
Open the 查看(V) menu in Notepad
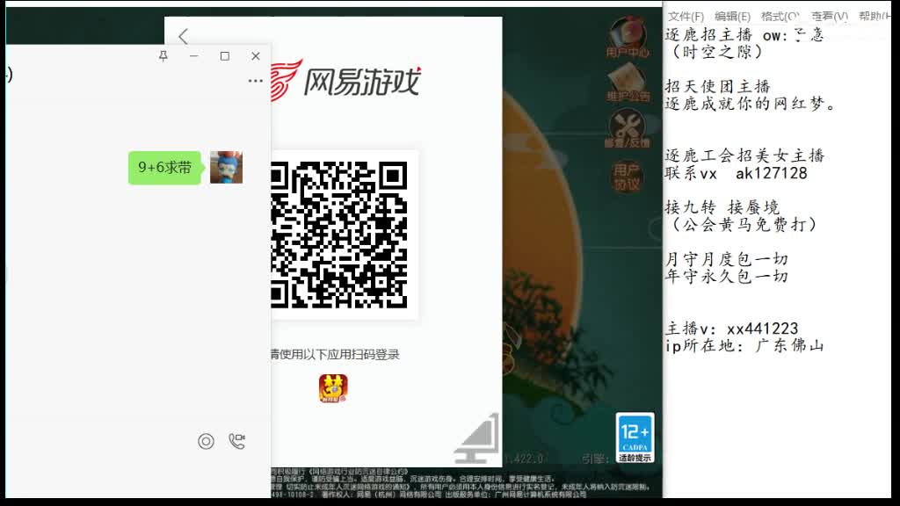point(830,16)
